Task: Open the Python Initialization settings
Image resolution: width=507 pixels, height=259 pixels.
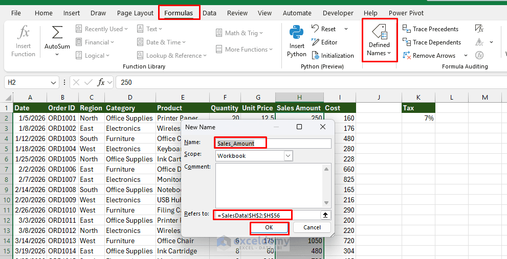Action: pyautogui.click(x=333, y=56)
